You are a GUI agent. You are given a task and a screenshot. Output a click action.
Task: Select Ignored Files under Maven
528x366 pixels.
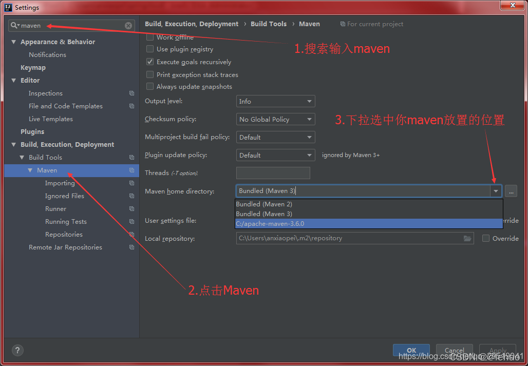[x=65, y=196]
